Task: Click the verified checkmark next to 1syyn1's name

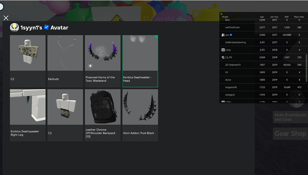Action: point(46,27)
